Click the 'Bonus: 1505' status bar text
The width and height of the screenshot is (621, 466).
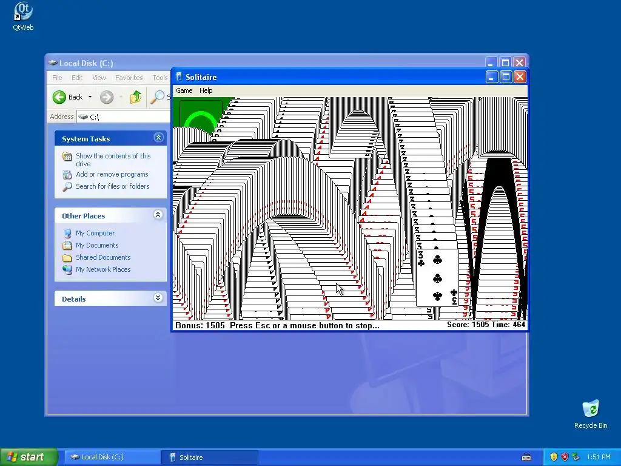[200, 325]
